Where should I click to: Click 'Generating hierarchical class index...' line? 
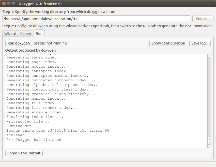(x=50, y=89)
